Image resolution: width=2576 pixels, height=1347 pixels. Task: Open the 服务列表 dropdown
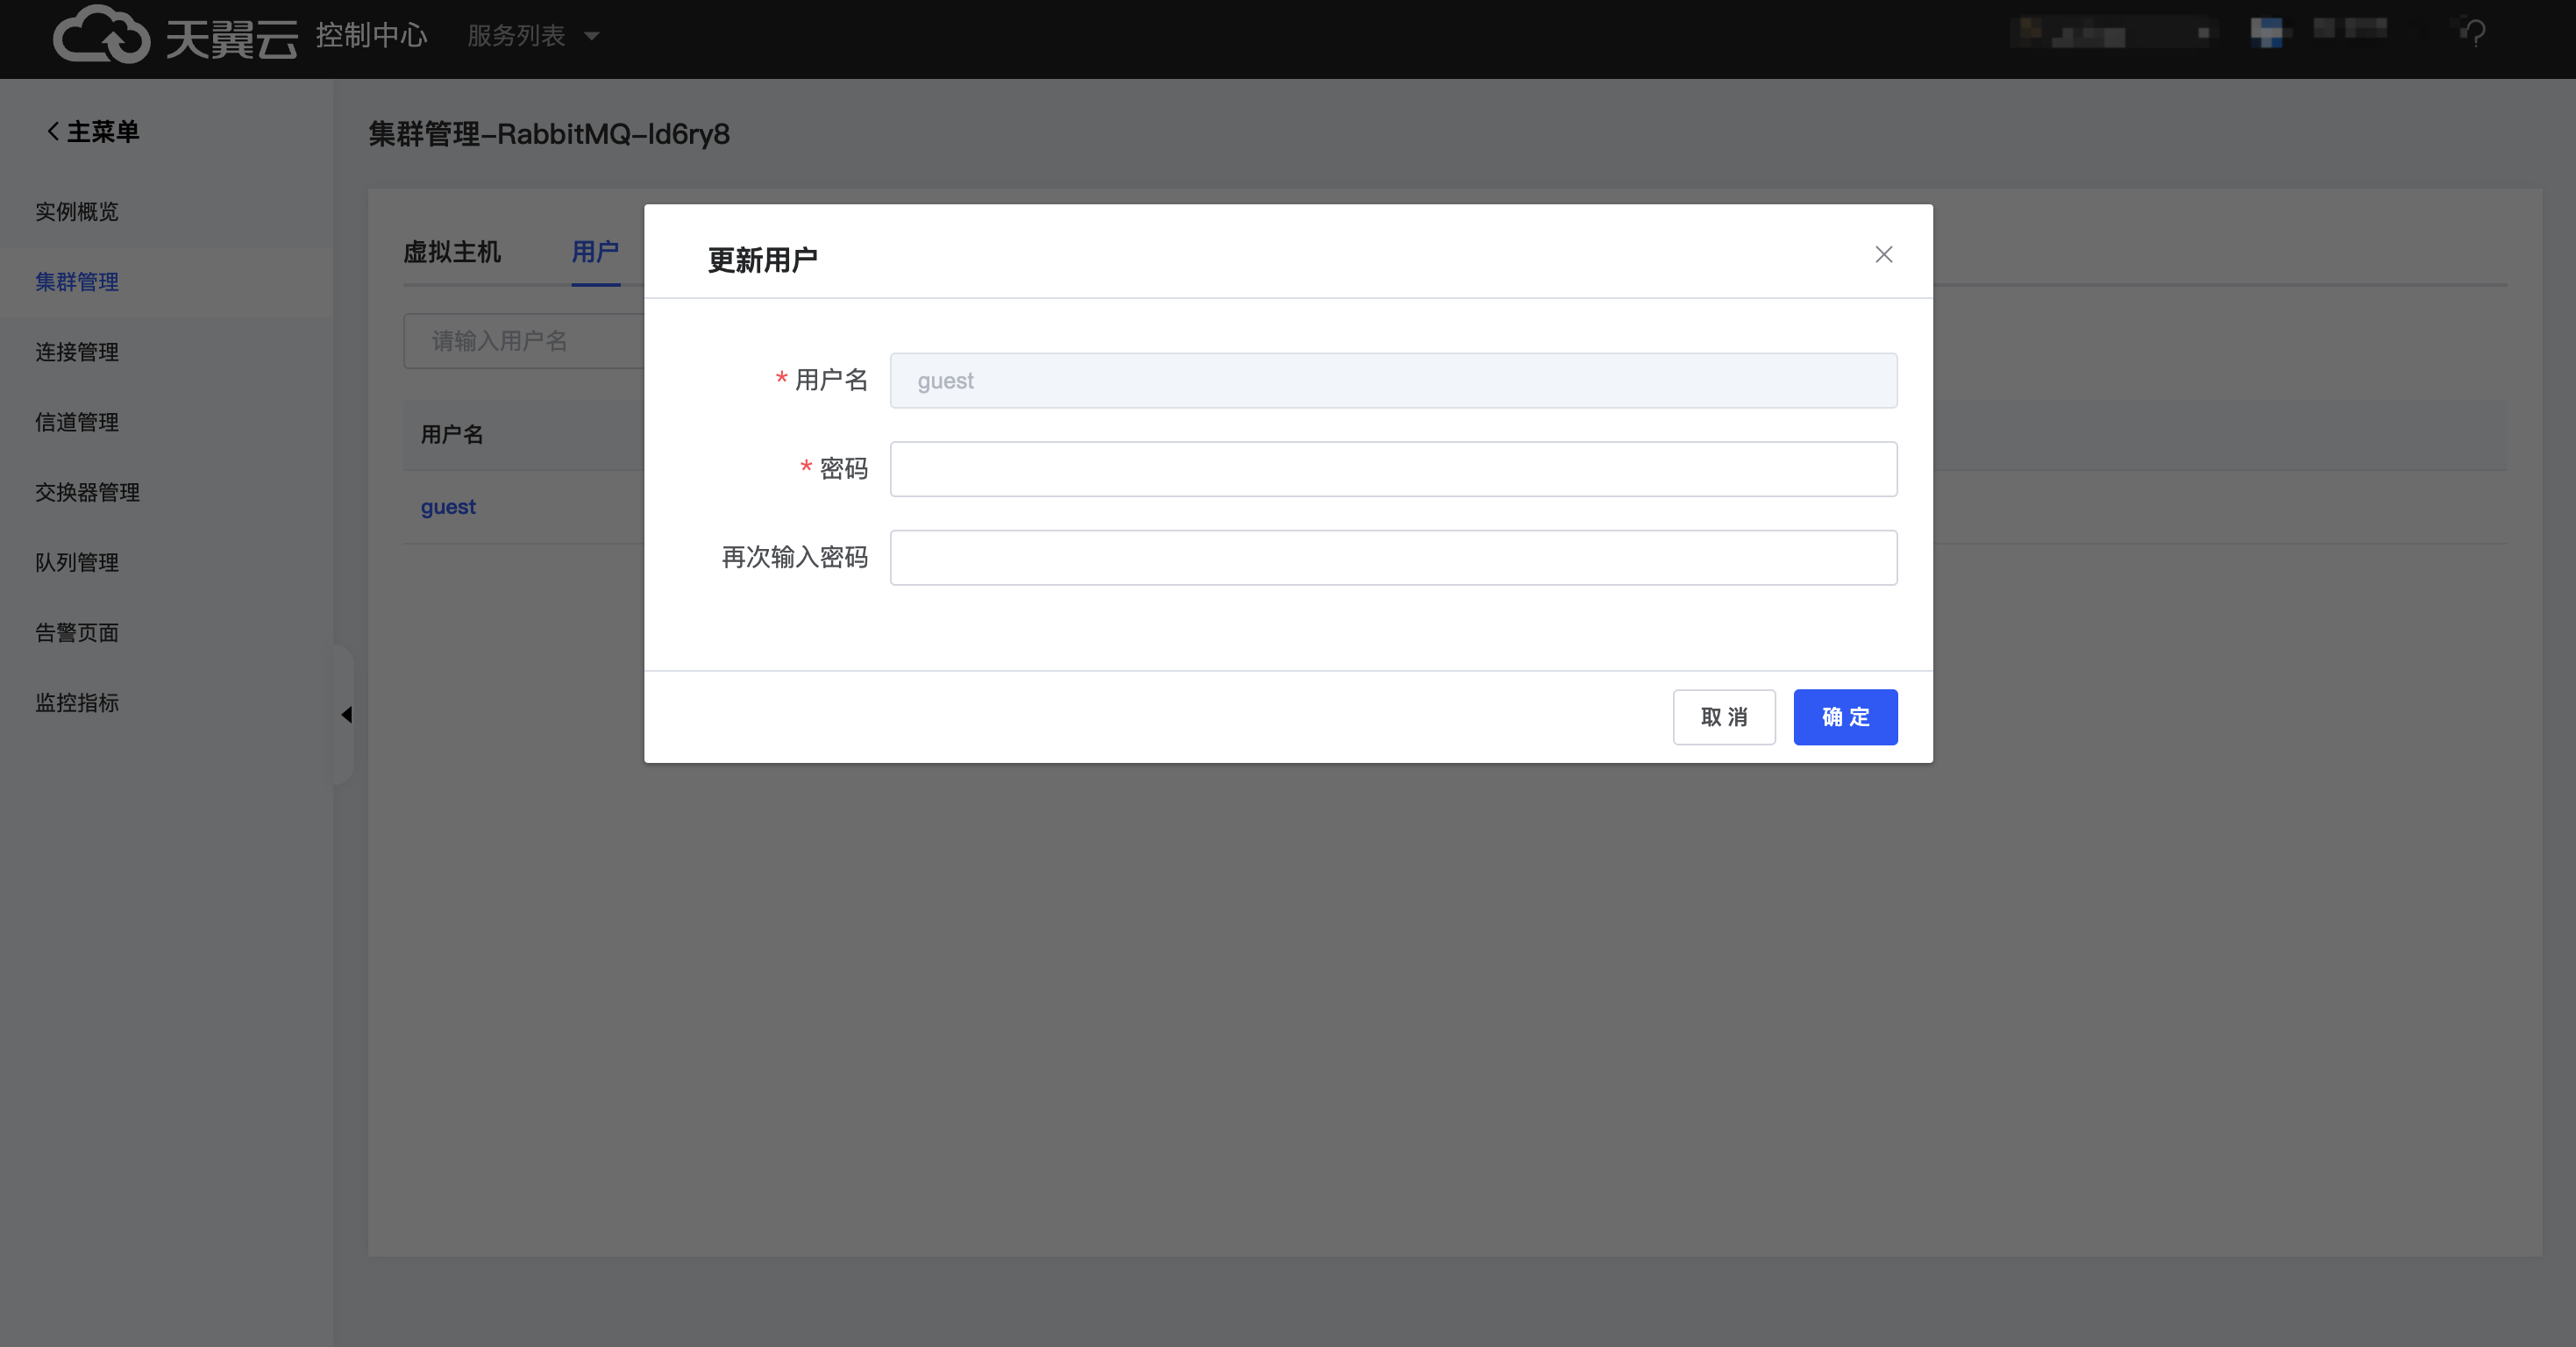(533, 36)
